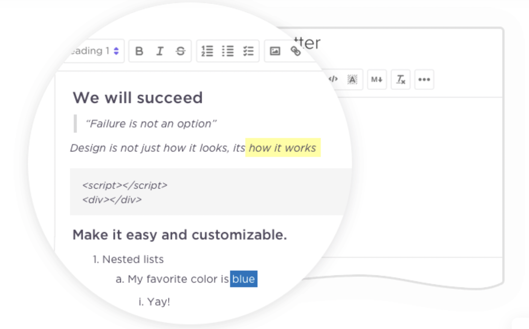Open the text highlight color tool
Viewport: 529px width, 329px height.
(352, 79)
